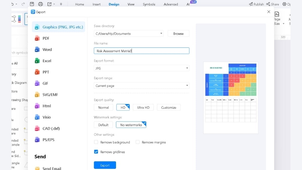Open the save directory dropdown
Viewport: 302px width, 170px height.
point(161,33)
